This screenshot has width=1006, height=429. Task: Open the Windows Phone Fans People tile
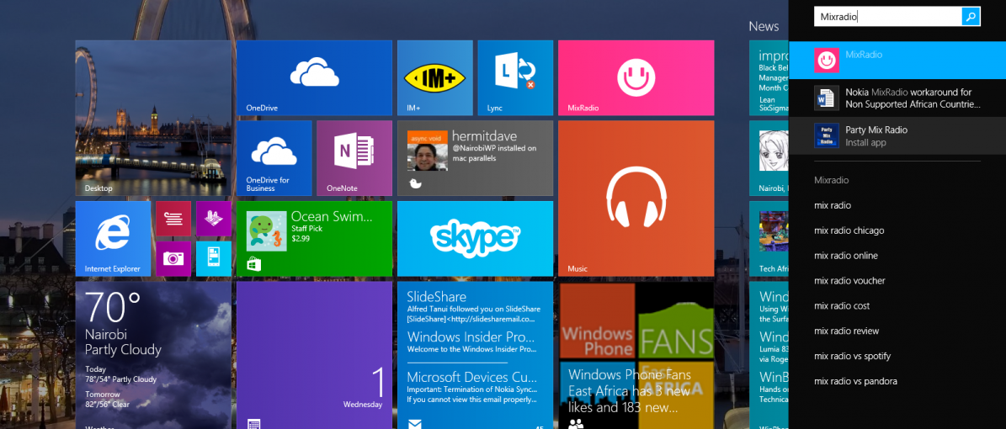pos(636,355)
